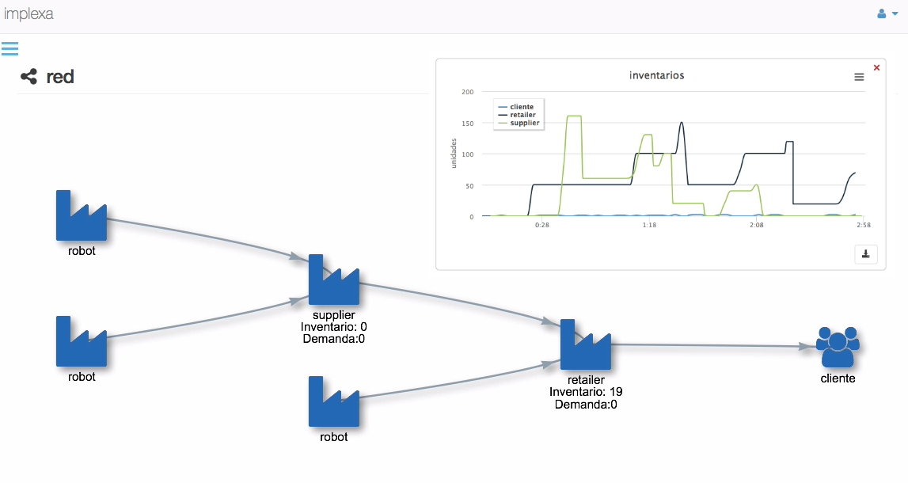Select the top-left robot factory node
908x483 pixels.
point(81,215)
